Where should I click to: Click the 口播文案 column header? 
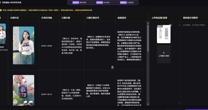66,18
